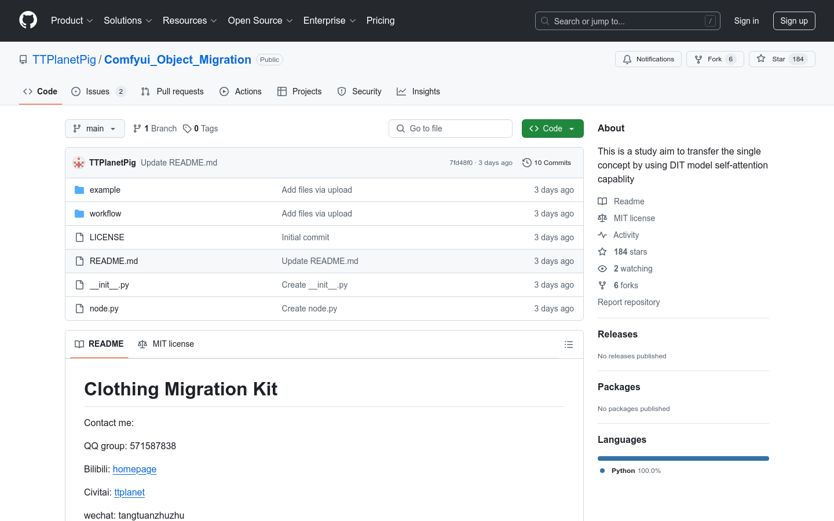Image resolution: width=834 pixels, height=521 pixels.
Task: Open the Activity link in About
Action: point(619,235)
